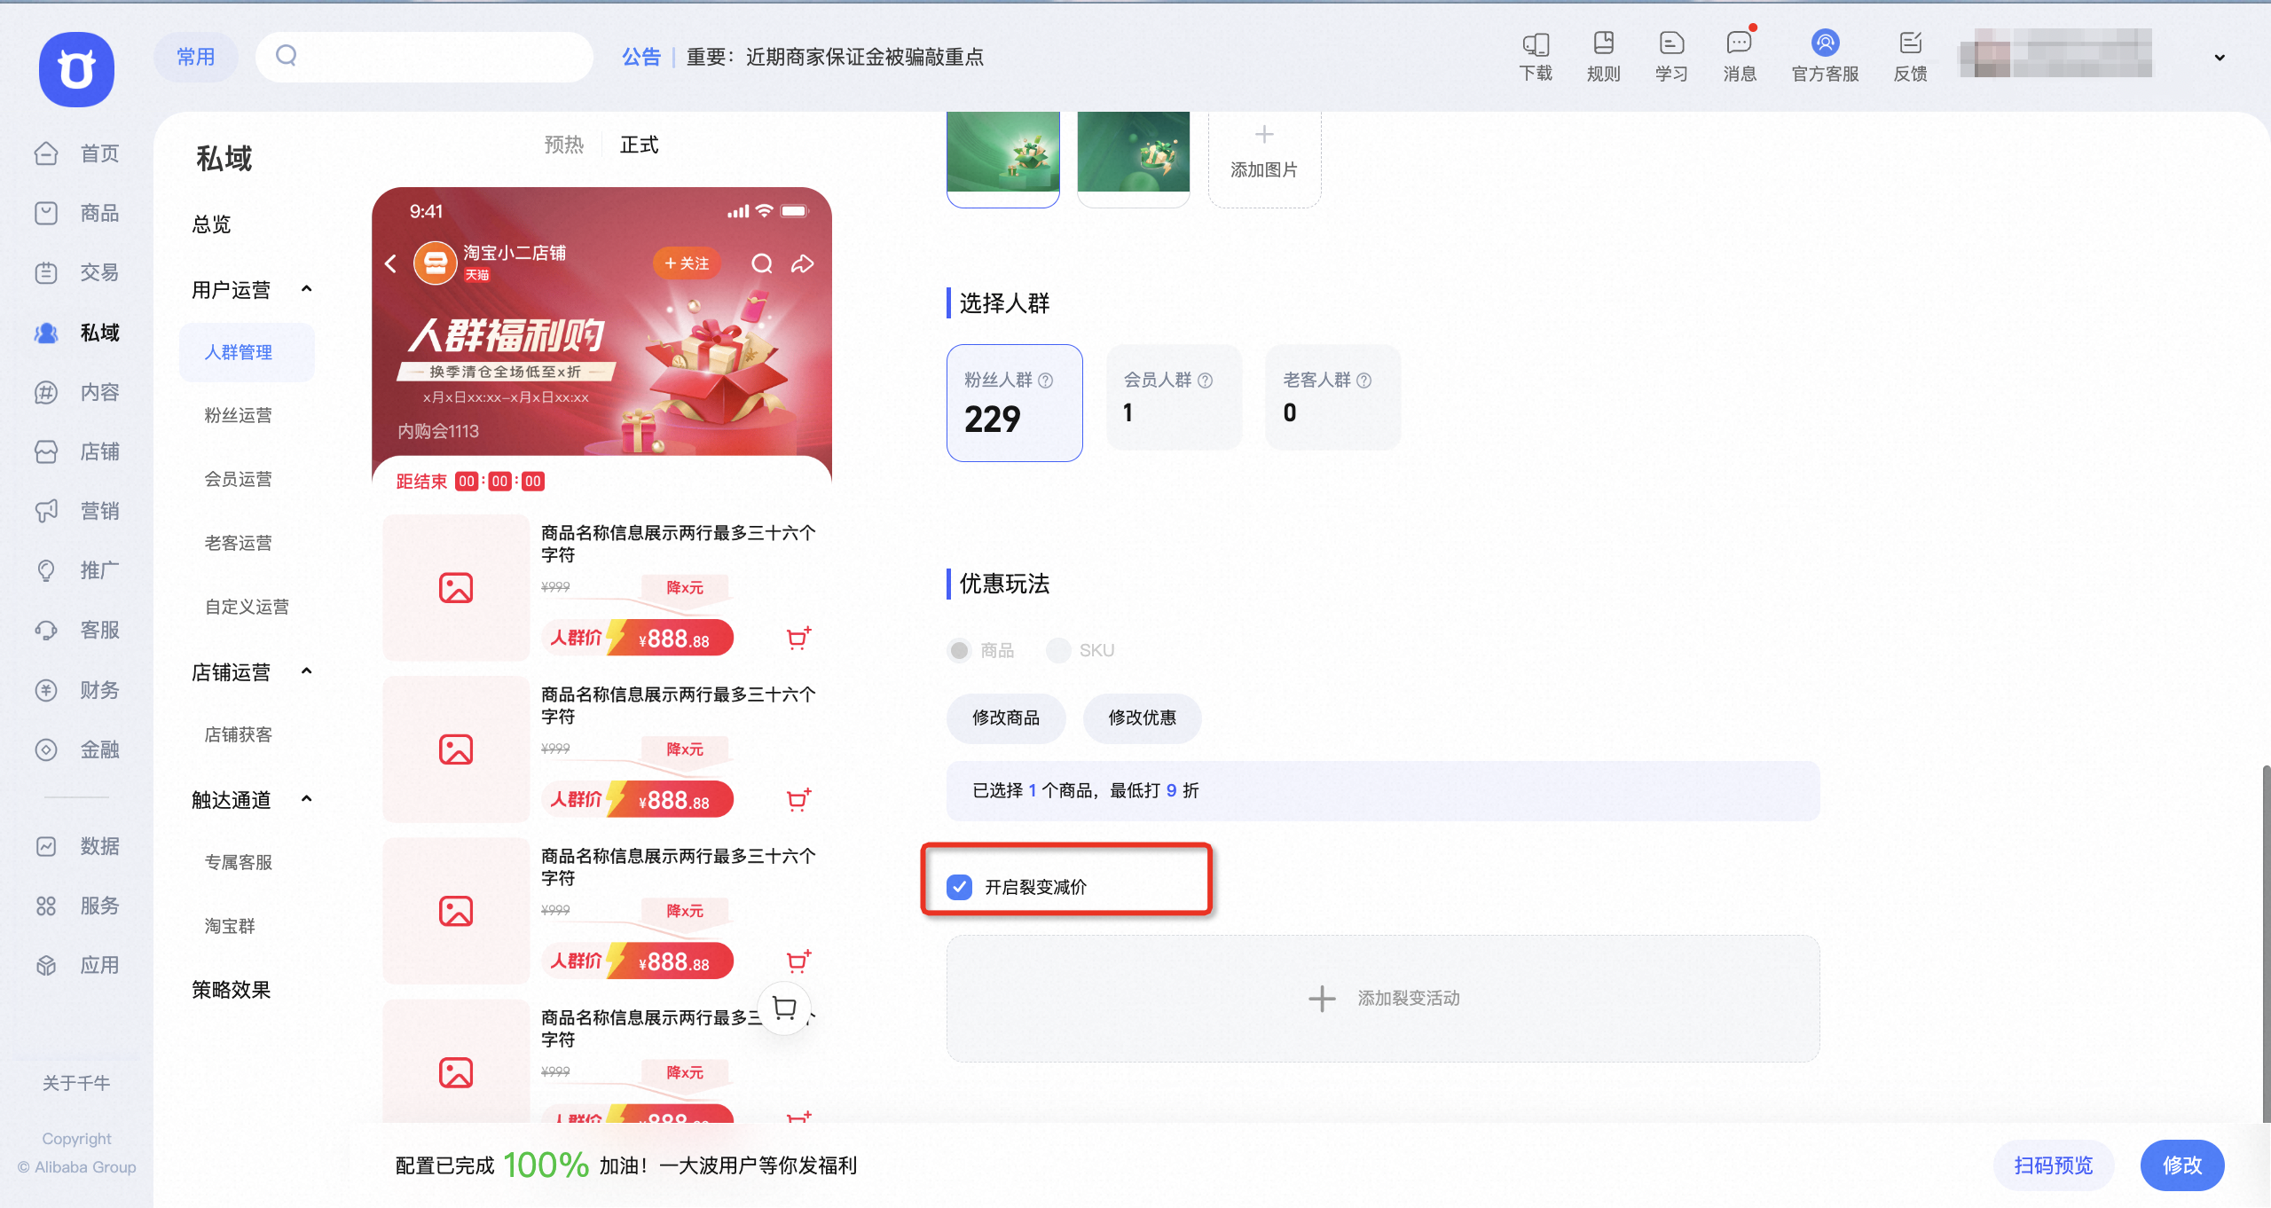Open 店铺获客 menu item
The image size is (2271, 1208).
[x=239, y=734]
